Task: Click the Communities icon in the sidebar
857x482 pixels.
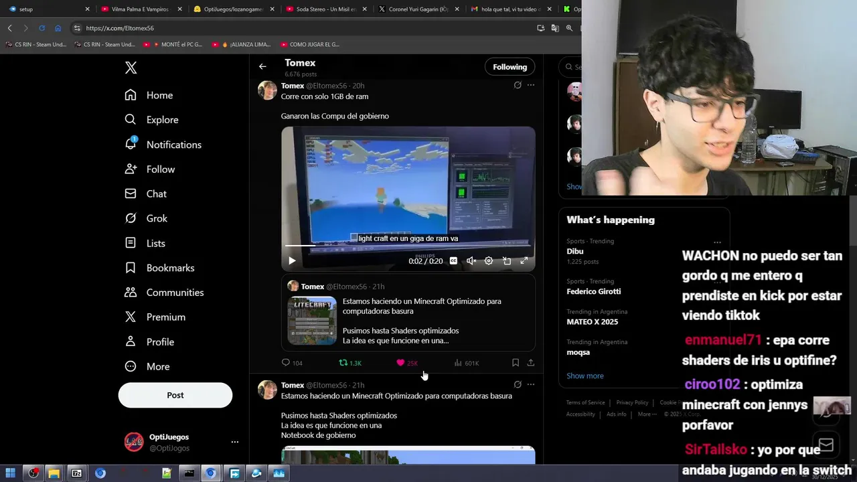Action: tap(131, 293)
